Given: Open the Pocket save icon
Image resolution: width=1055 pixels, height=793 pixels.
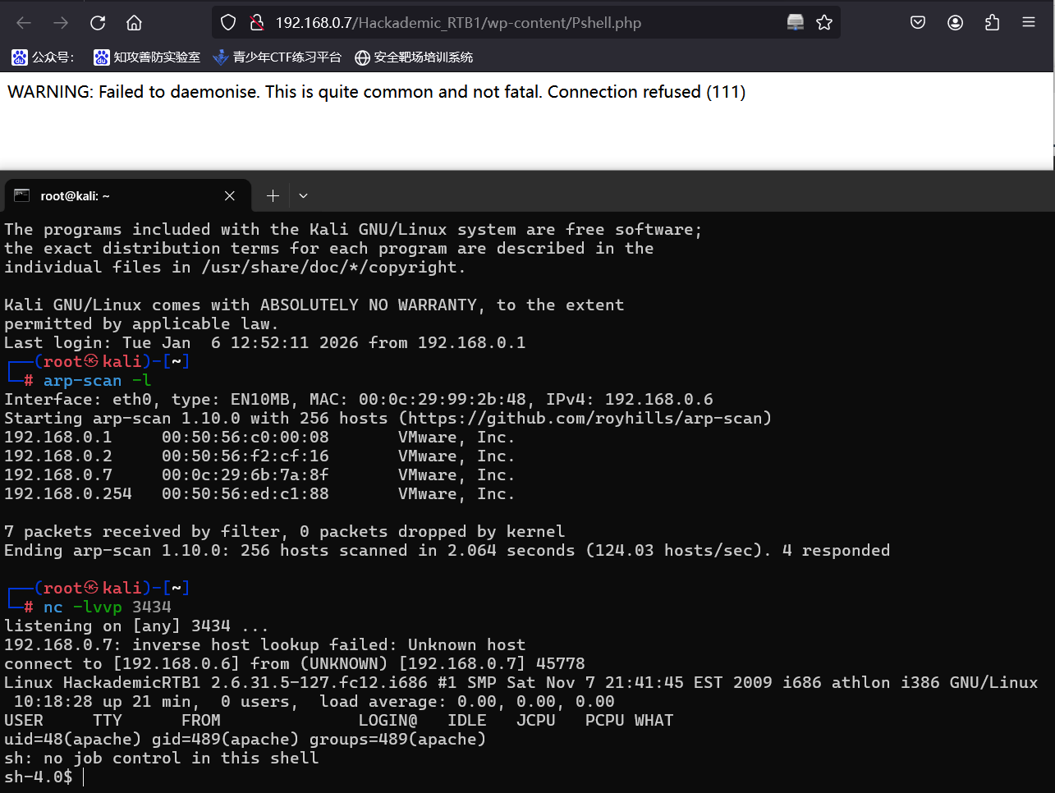Looking at the screenshot, I should [x=918, y=23].
